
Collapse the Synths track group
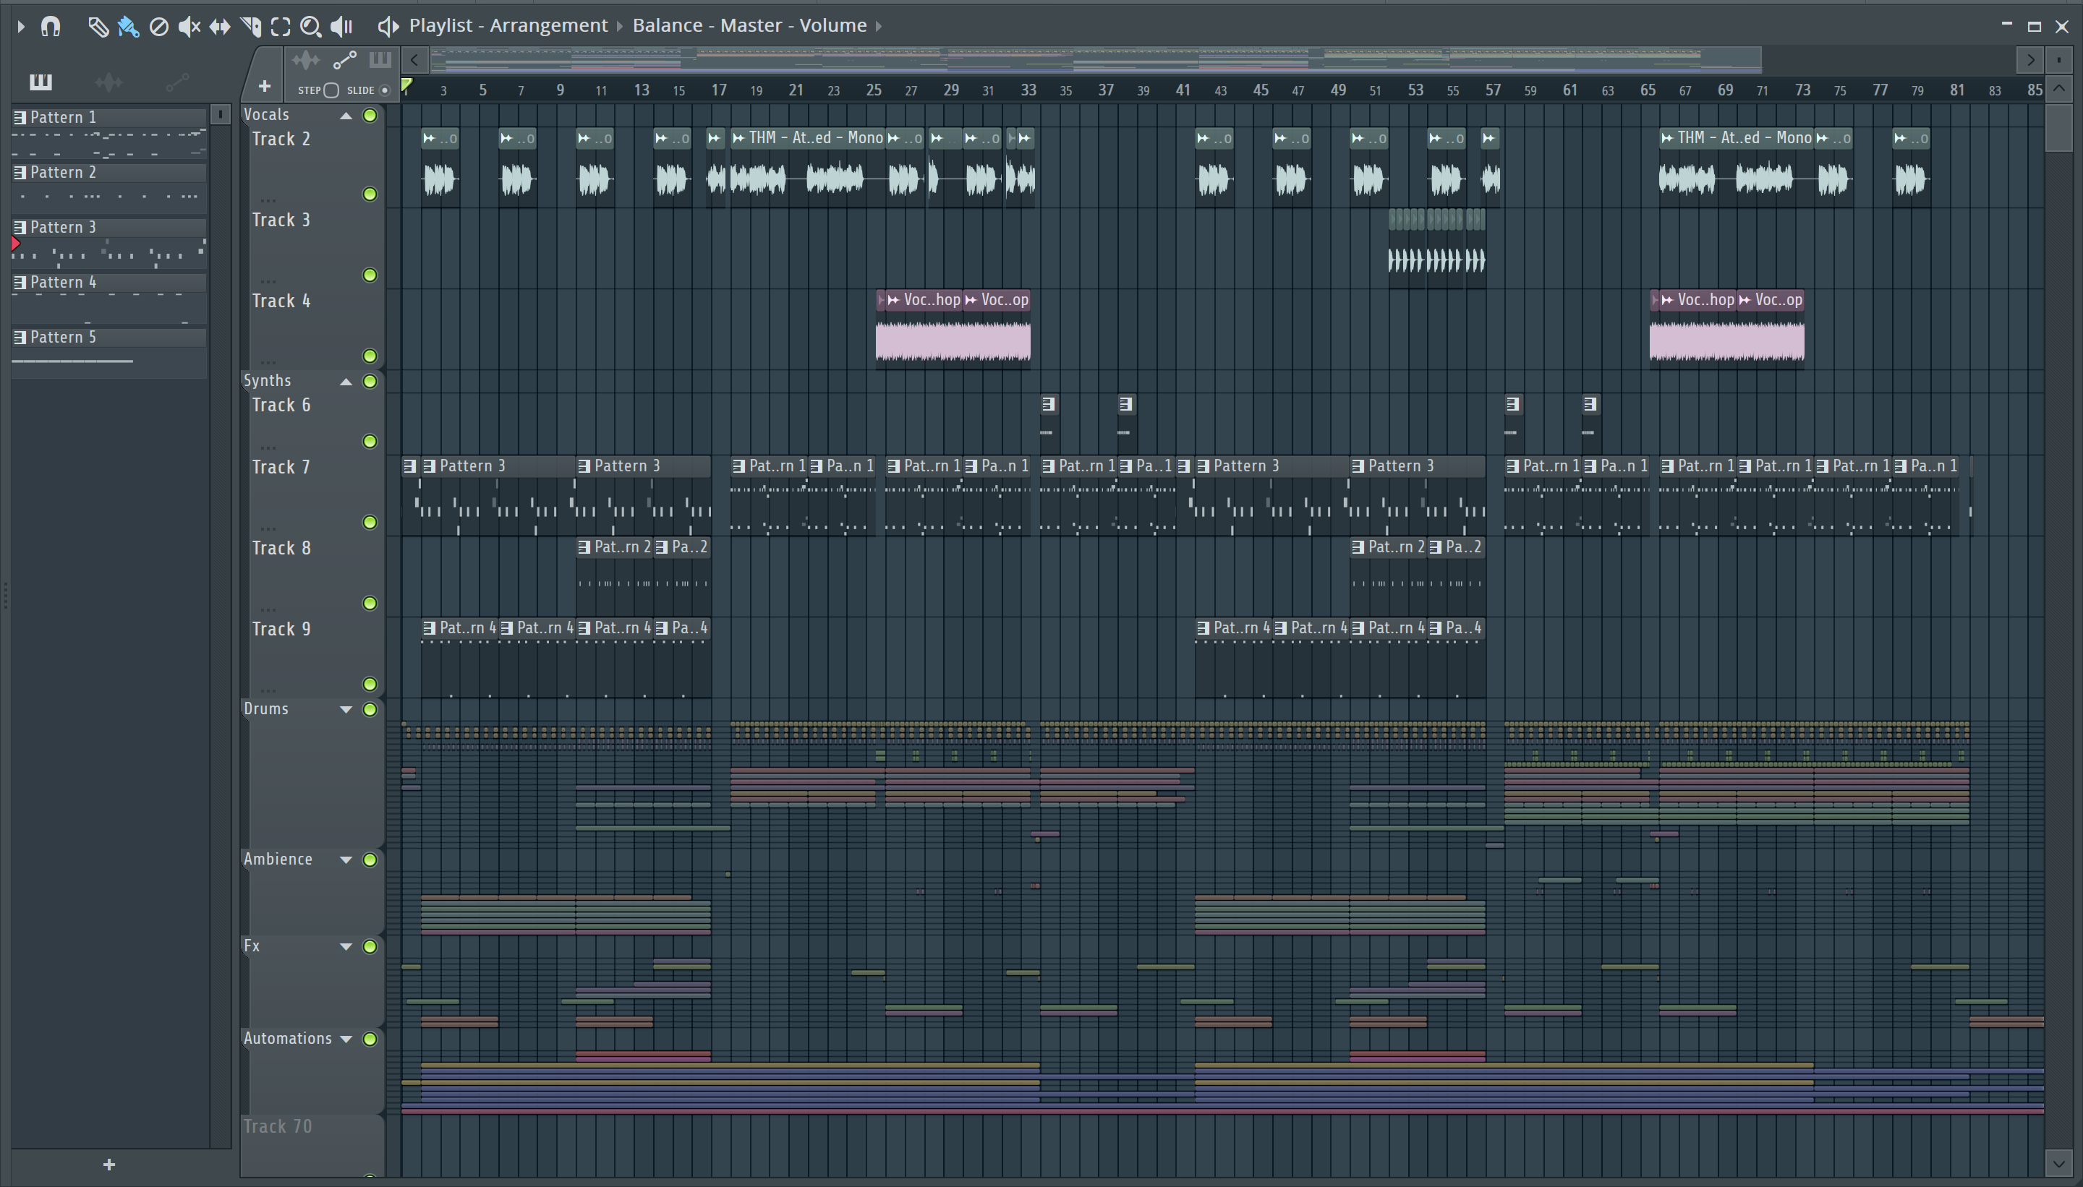coord(346,382)
